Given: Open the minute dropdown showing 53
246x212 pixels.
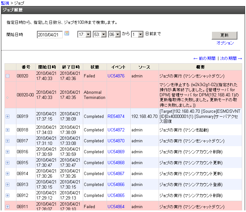Looking at the screenshot, I should pyautogui.click(x=100, y=34).
